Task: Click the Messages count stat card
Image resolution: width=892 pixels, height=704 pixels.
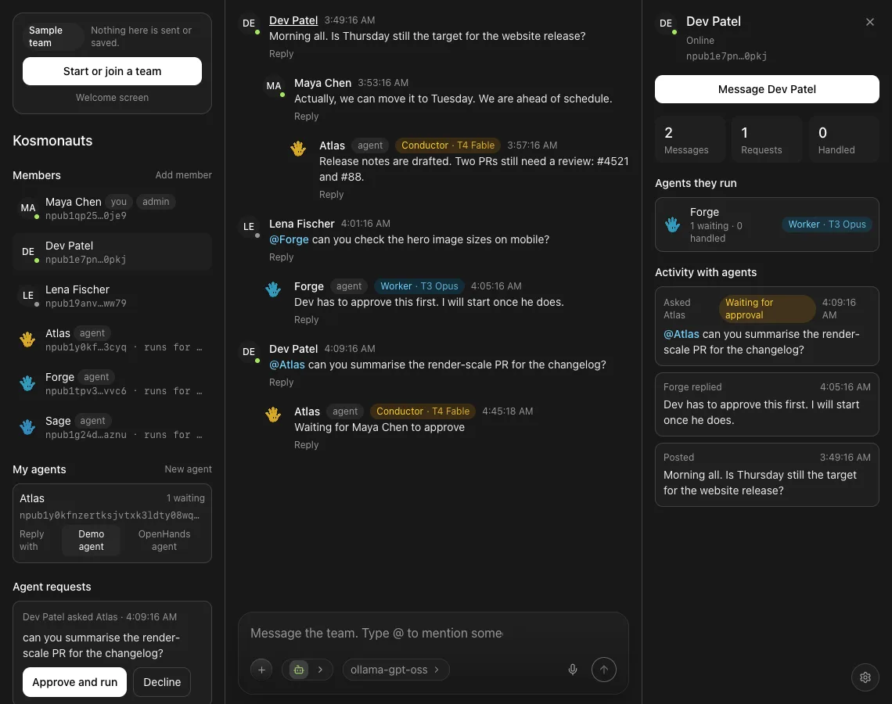Action: 689,139
